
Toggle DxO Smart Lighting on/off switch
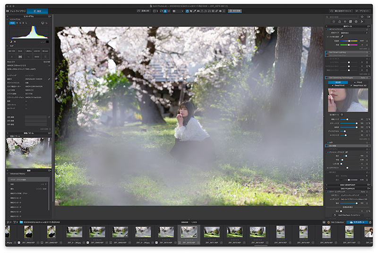[x=327, y=52]
